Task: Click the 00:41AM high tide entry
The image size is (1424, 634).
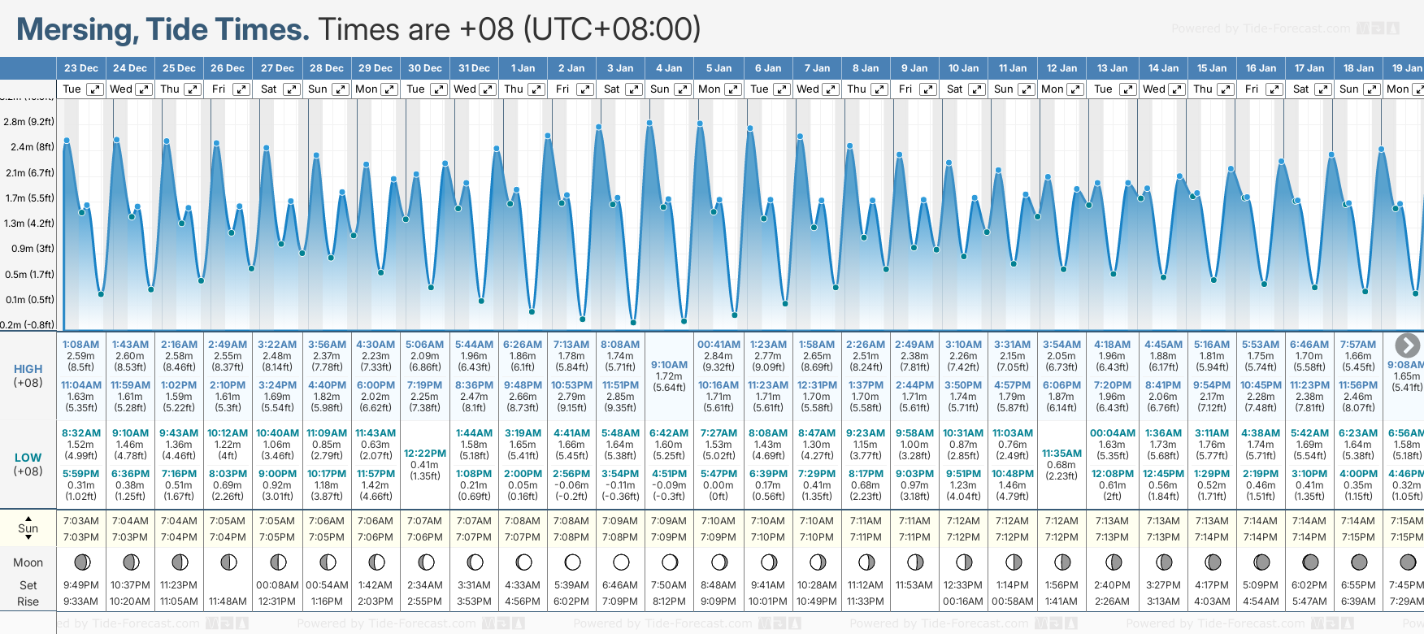Action: click(x=719, y=345)
